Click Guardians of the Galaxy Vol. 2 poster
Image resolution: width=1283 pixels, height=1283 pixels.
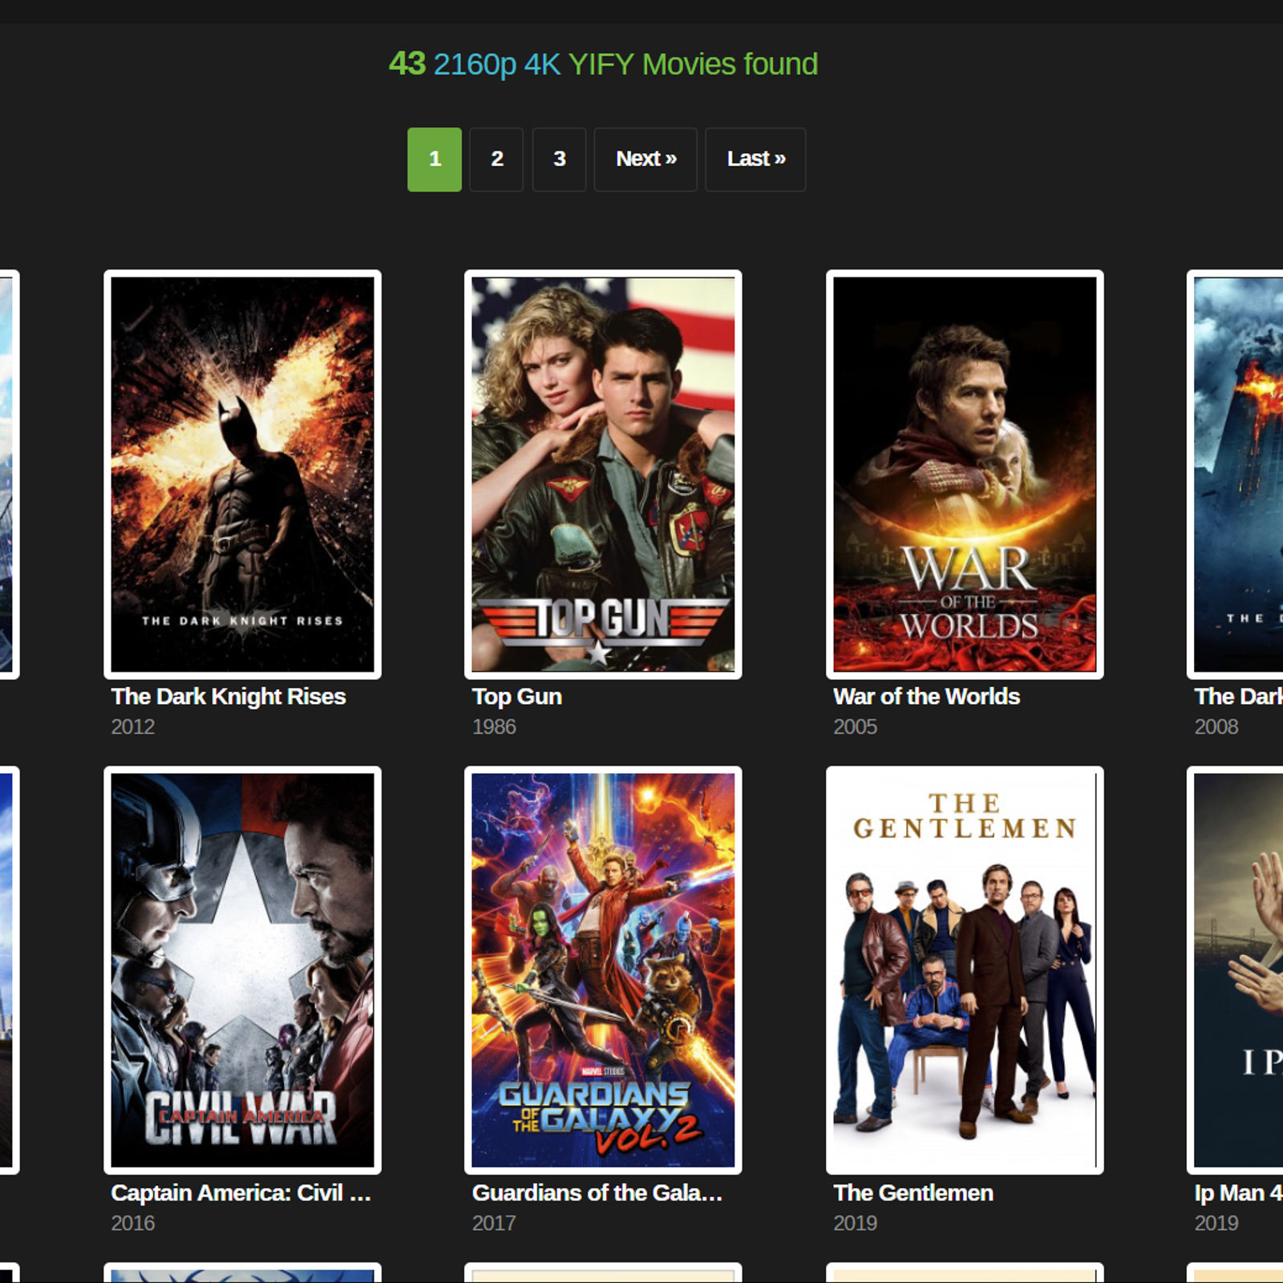coord(603,970)
